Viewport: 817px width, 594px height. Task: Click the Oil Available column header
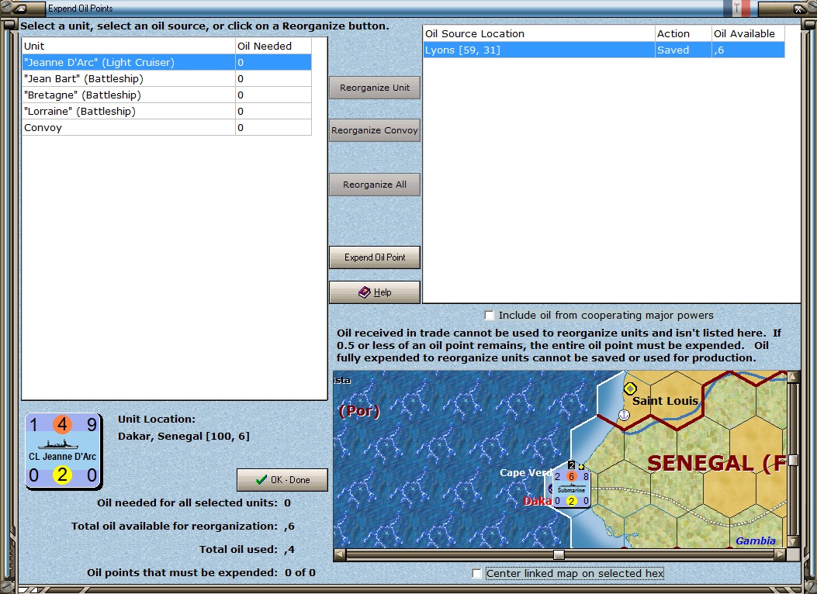(748, 34)
